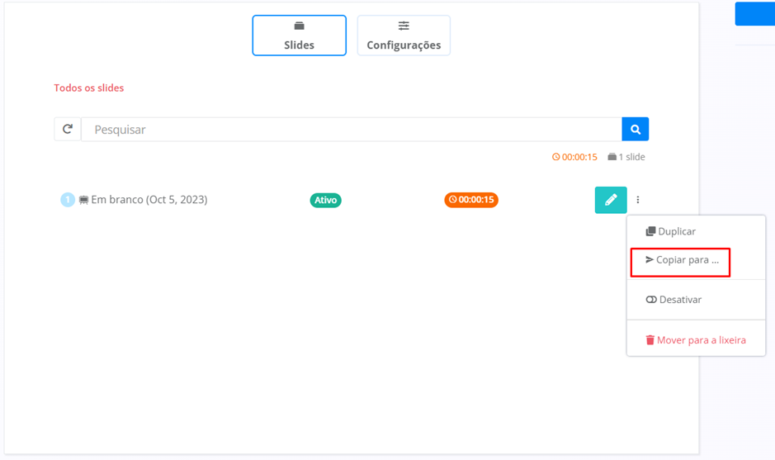Viewport: 775px width, 460px height.
Task: Open the Configurações tab
Action: click(404, 36)
